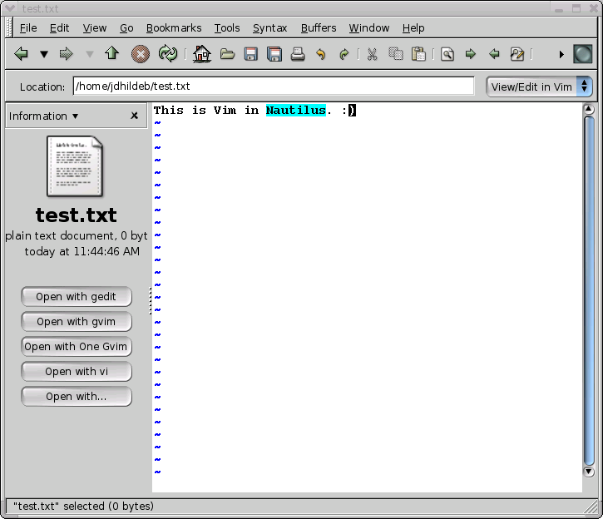The image size is (603, 519).
Task: Click the edit-document pencil toolbar icon
Action: [517, 54]
